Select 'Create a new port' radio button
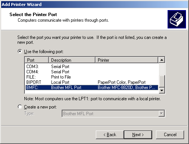This screenshot has height=144, width=189. [20, 107]
